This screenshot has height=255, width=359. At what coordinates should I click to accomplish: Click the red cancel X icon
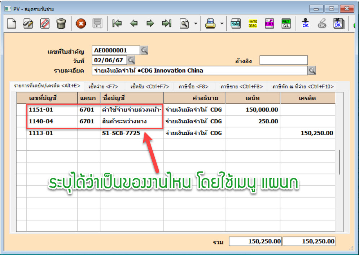click(81, 24)
